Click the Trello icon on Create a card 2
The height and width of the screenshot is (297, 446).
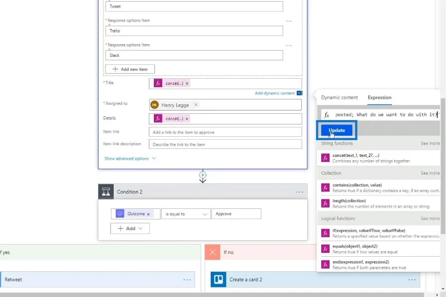pyautogui.click(x=219, y=280)
